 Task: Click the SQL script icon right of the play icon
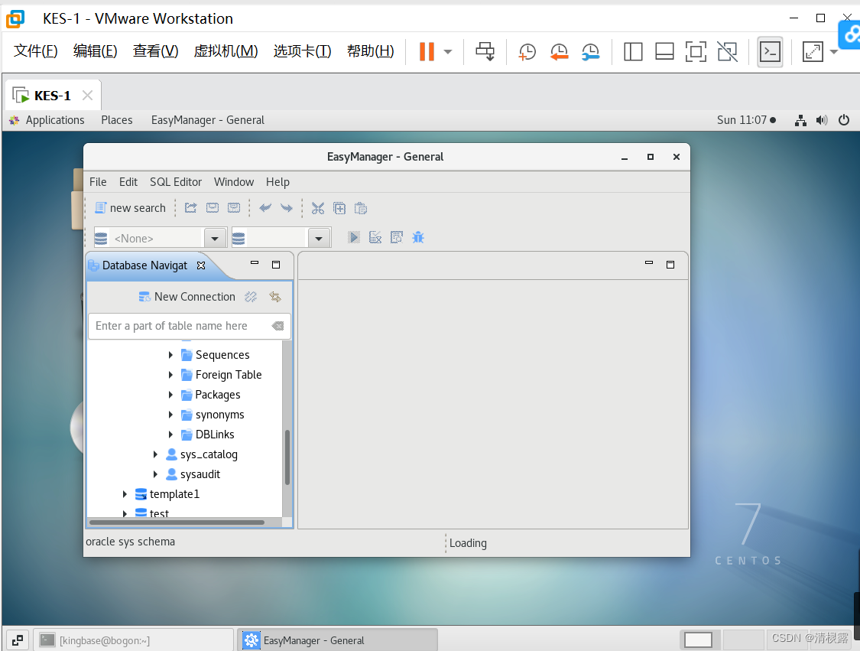[x=375, y=237]
